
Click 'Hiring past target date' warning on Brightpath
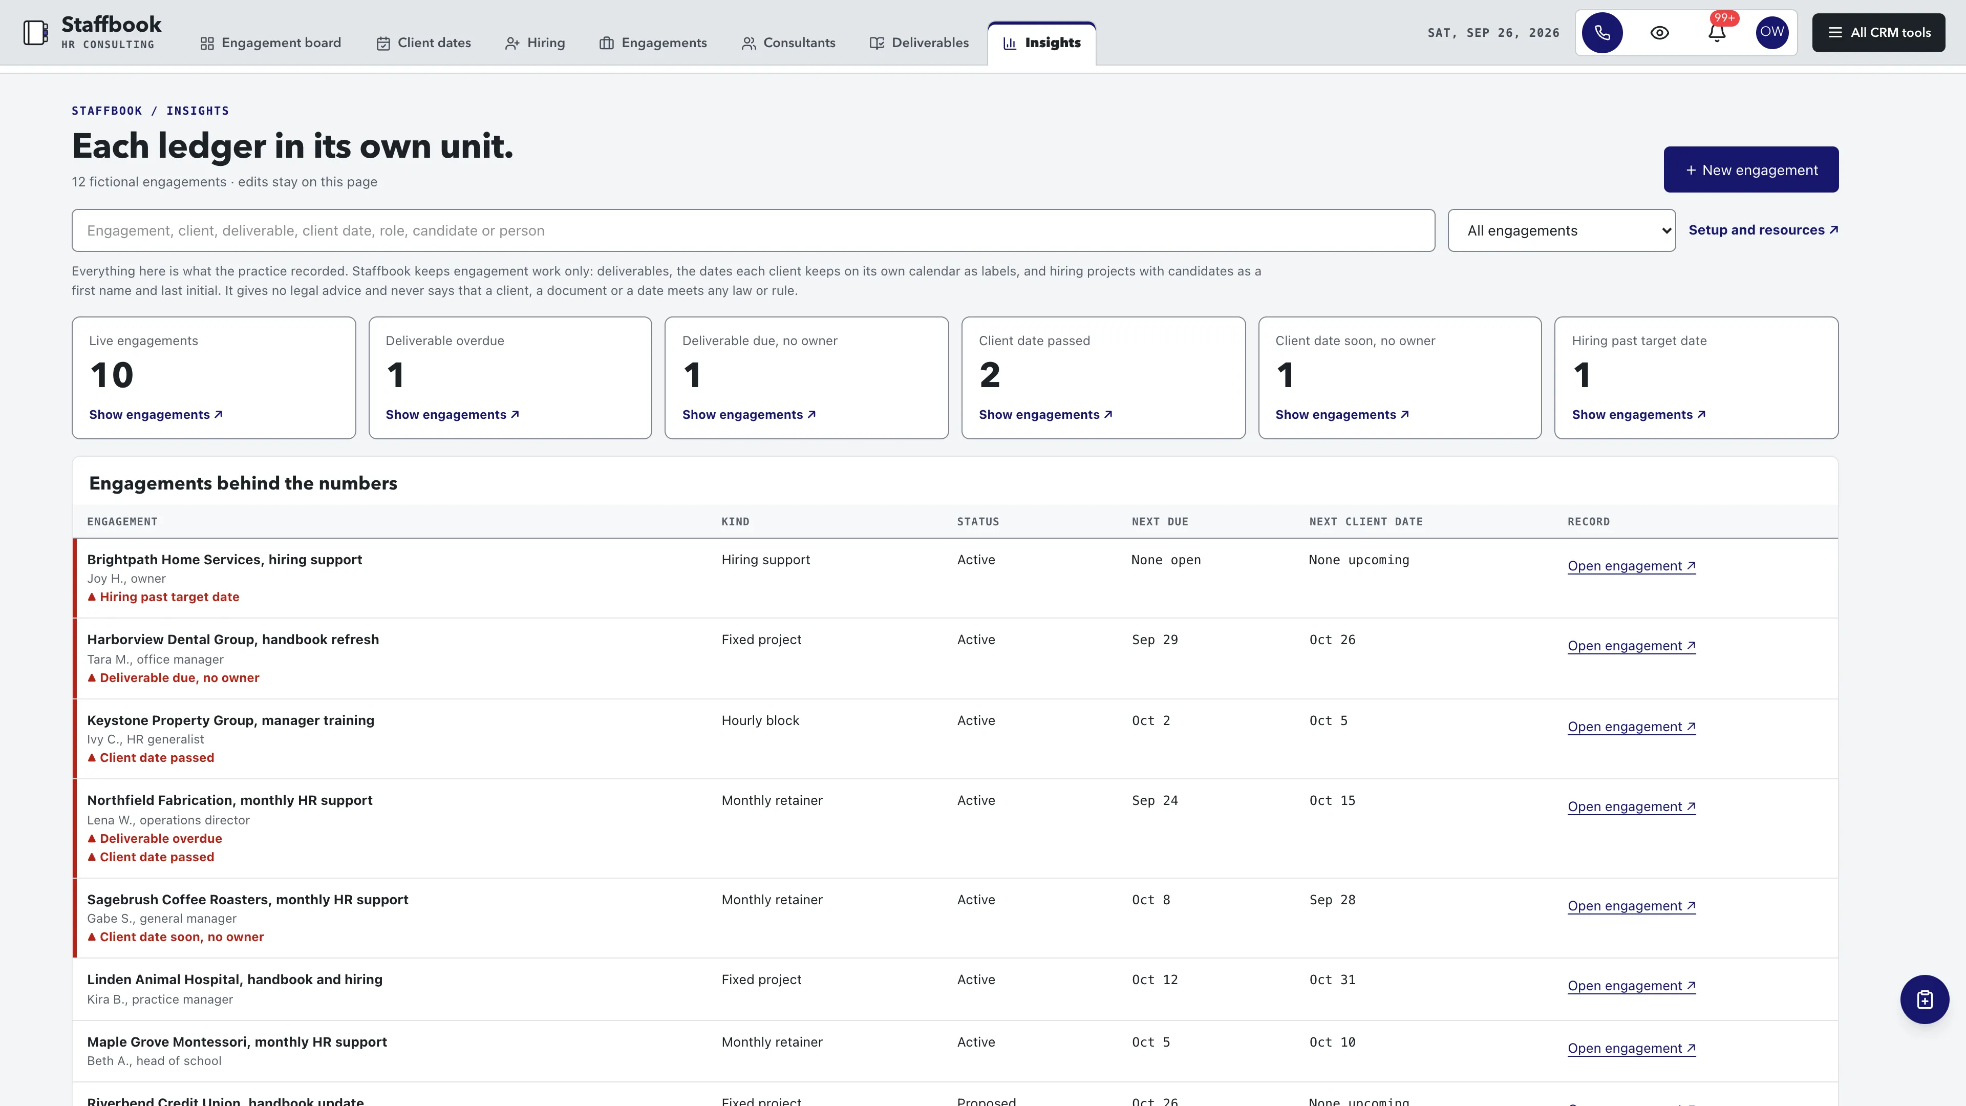coord(163,597)
